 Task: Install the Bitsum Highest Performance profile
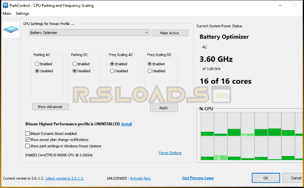click(126, 124)
